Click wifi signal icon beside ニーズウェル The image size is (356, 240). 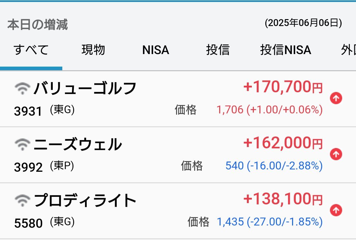tap(22, 144)
